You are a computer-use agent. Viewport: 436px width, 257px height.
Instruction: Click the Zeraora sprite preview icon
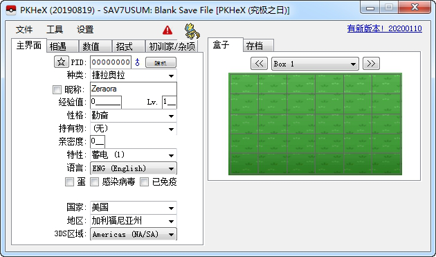coord(192,31)
